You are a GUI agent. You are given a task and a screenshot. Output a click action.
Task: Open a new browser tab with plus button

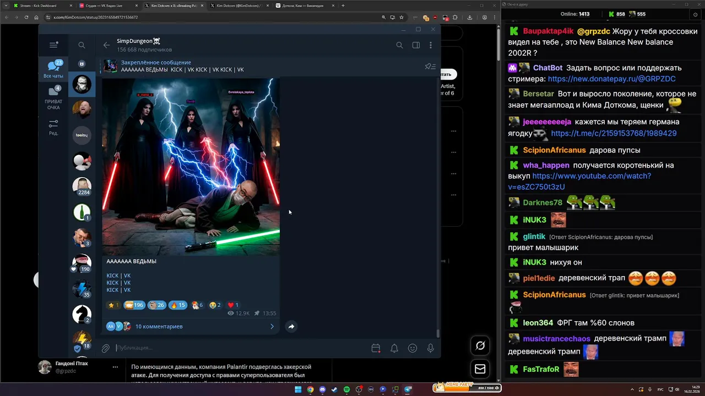point(343,5)
